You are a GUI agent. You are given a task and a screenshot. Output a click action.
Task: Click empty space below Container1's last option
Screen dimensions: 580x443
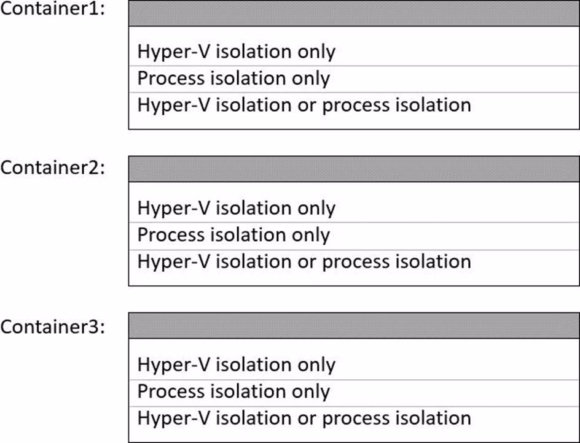pyautogui.click(x=353, y=122)
